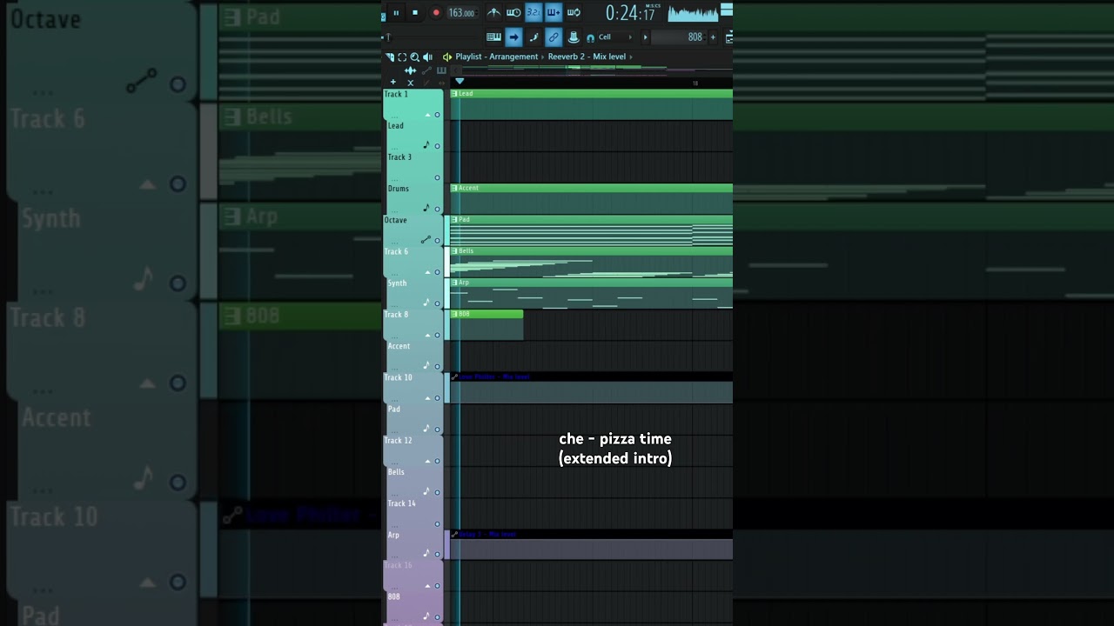The height and width of the screenshot is (626, 1114).
Task: Select the playlist select tool dashed square
Action: tap(402, 57)
